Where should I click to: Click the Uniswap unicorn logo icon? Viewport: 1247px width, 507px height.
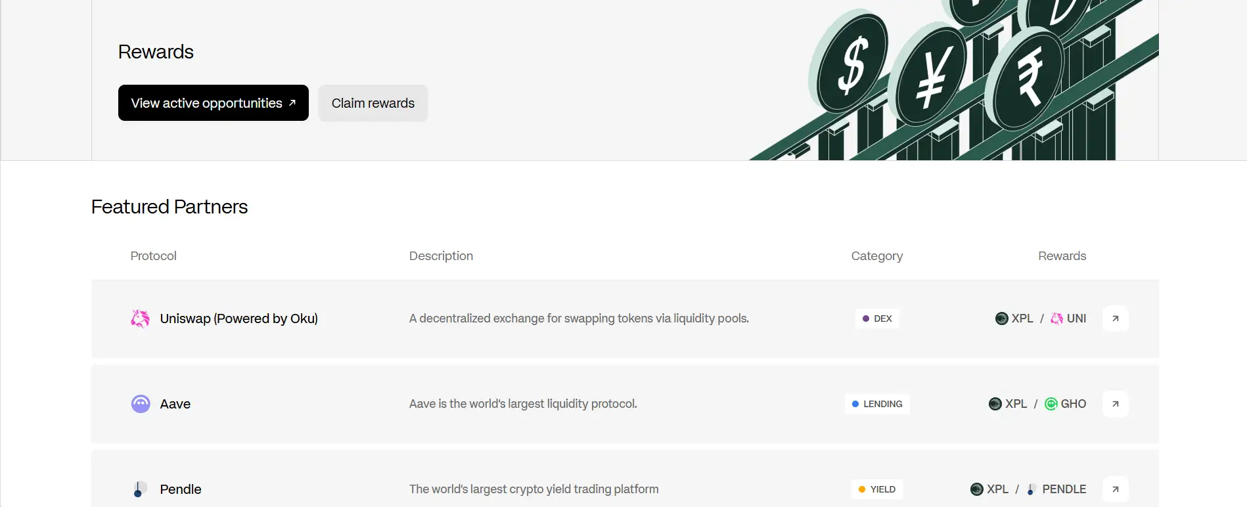point(140,319)
